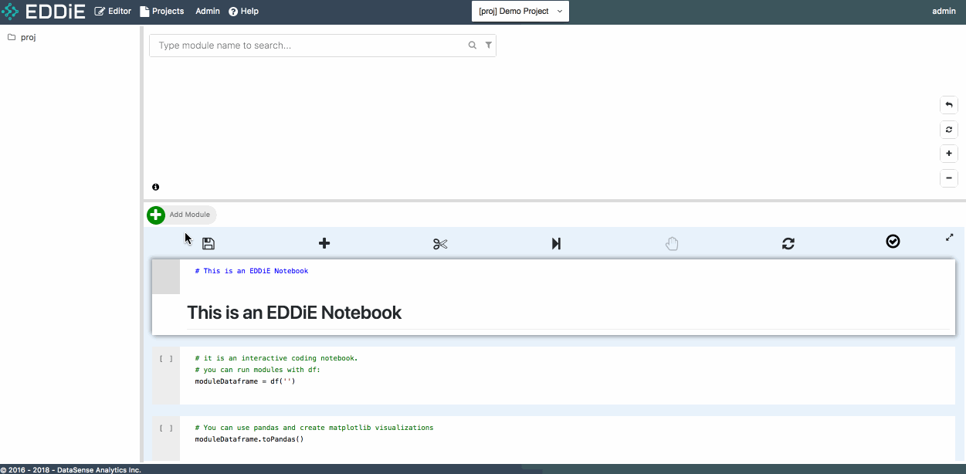
Task: Save the notebook using the floppy disk icon
Action: click(x=208, y=243)
